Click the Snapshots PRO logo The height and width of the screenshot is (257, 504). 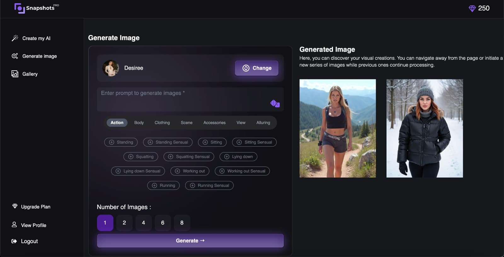point(37,8)
